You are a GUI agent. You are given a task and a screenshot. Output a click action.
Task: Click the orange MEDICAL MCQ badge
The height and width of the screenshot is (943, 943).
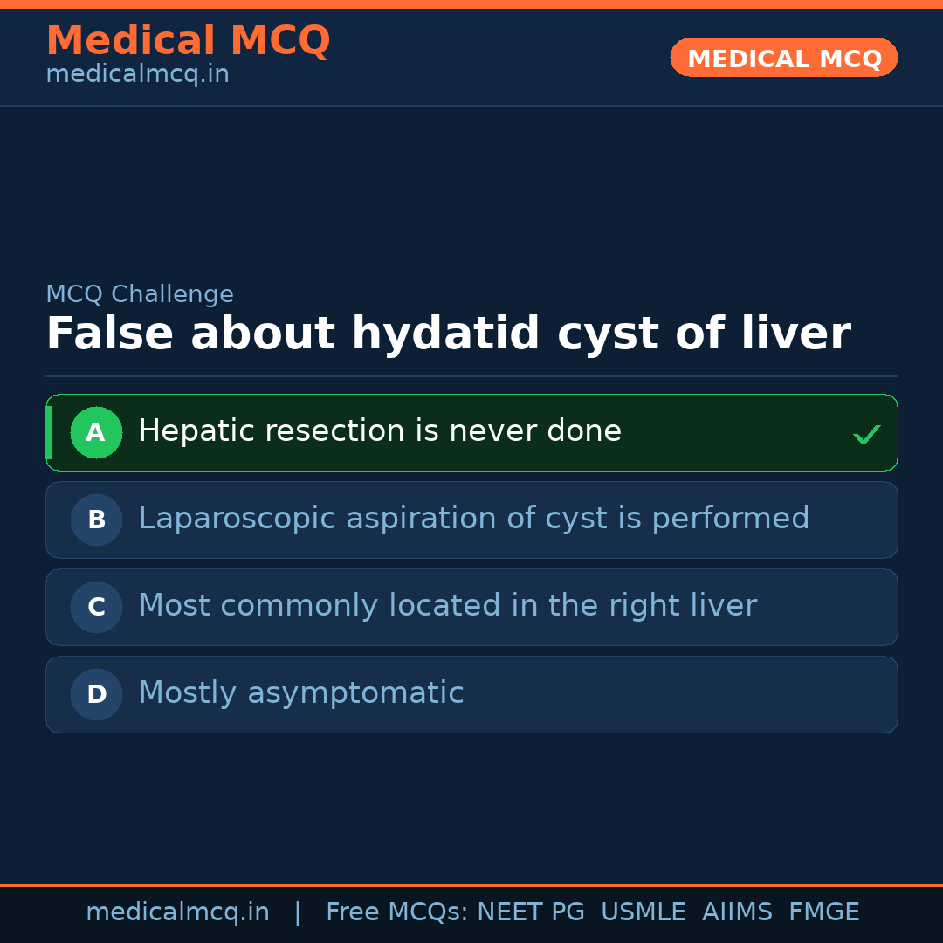coord(783,59)
